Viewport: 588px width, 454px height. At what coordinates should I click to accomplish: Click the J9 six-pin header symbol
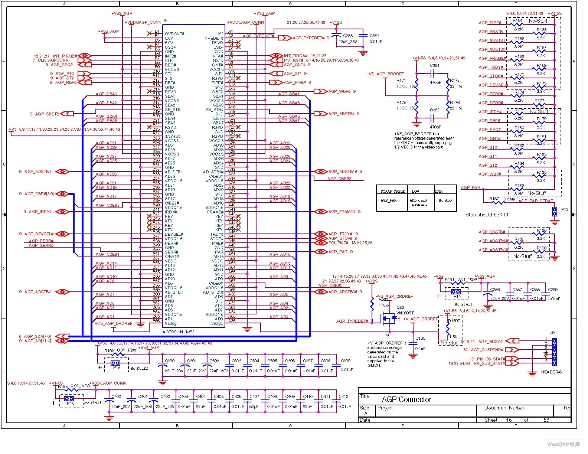(554, 352)
